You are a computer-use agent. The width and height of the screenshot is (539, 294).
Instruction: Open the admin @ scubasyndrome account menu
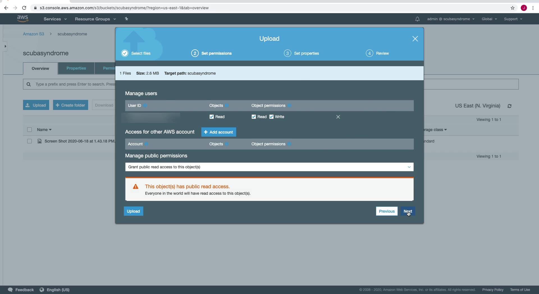(451, 19)
